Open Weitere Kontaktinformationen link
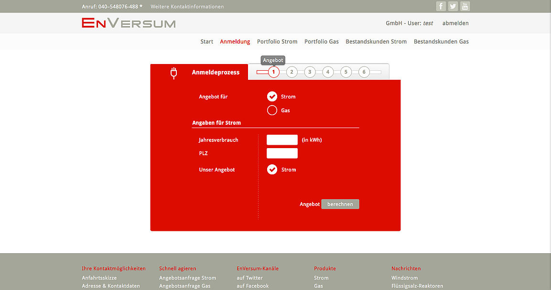 pos(187,7)
